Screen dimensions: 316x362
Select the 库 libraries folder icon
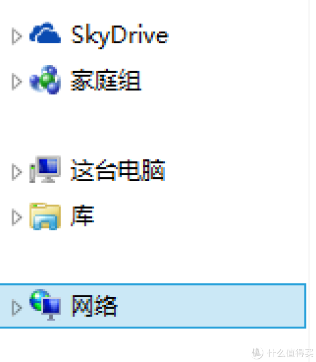(x=45, y=216)
